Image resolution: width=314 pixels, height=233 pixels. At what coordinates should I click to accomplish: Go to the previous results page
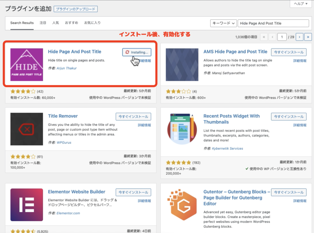272,37
